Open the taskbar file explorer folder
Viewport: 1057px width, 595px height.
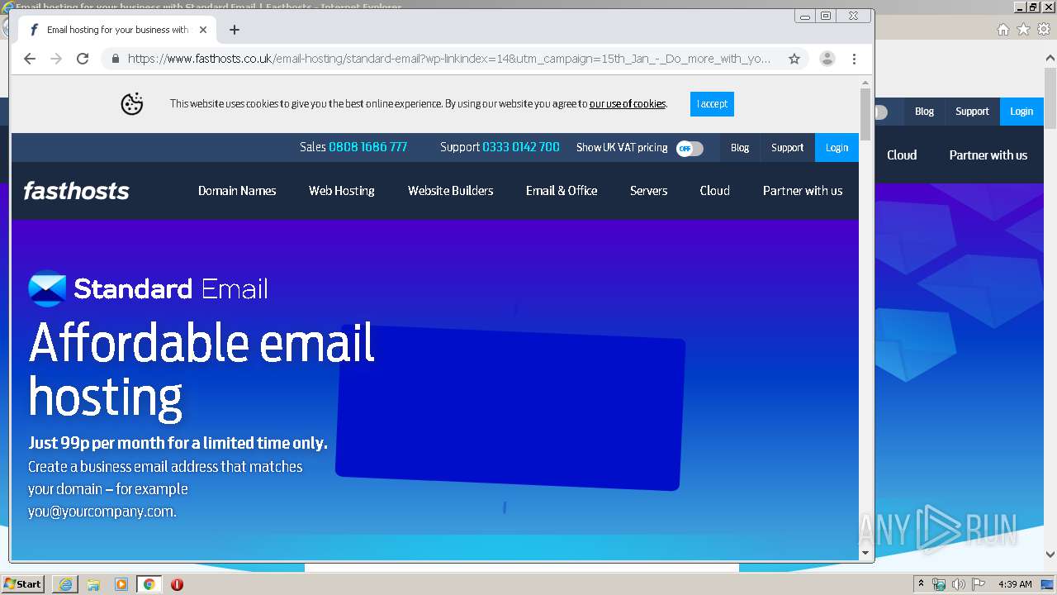(x=93, y=584)
